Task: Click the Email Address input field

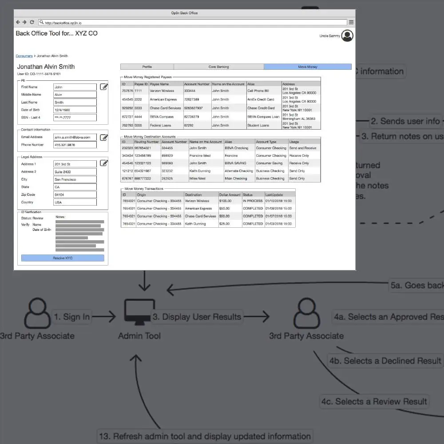Action: (75, 137)
